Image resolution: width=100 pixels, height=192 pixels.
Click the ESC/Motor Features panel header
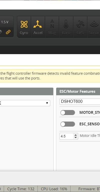coord(78,91)
